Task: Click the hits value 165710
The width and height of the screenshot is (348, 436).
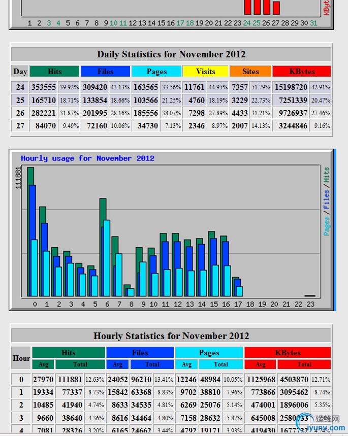Action: 43,100
